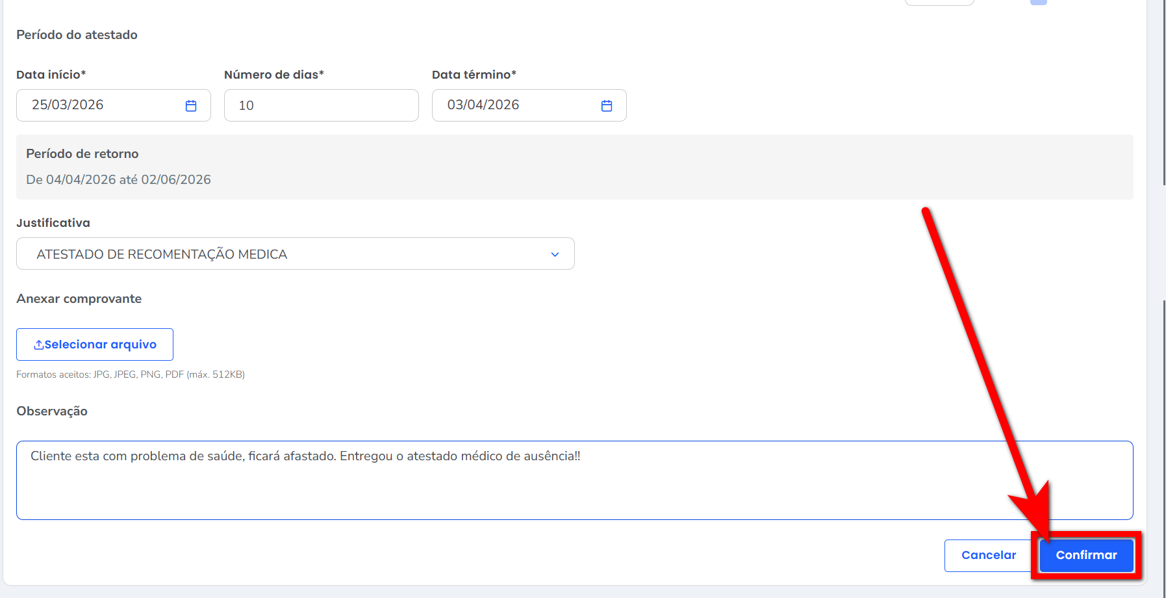Select the Data término date 03/04/2026

click(483, 105)
